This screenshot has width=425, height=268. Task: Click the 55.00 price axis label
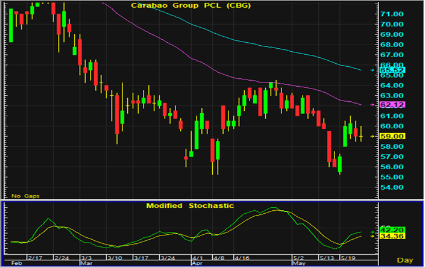coord(392,177)
